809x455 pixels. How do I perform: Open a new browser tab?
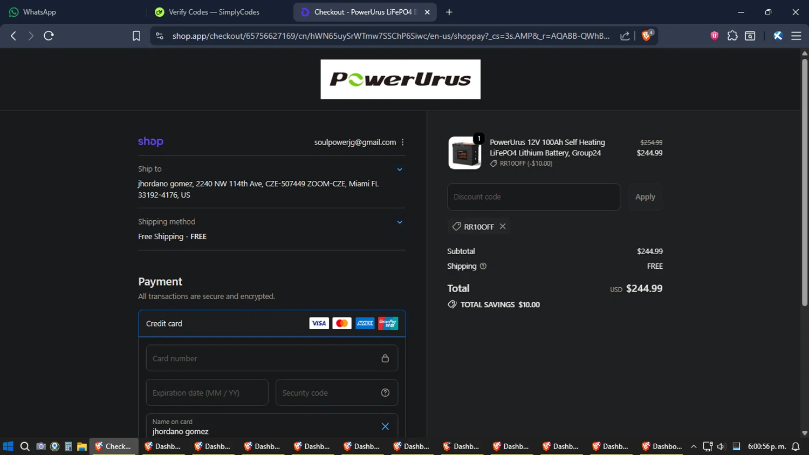tap(449, 12)
